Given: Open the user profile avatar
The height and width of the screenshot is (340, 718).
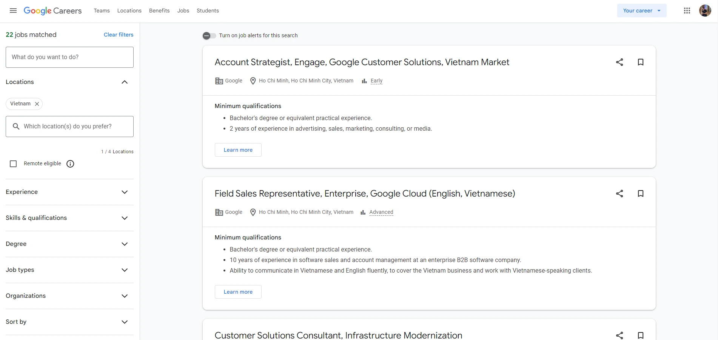Looking at the screenshot, I should point(705,11).
